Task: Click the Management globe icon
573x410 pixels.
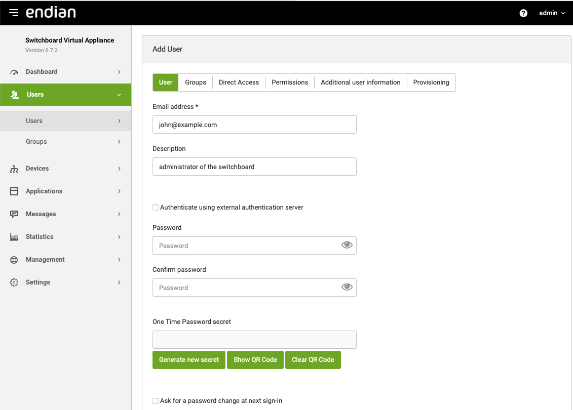Action: pyautogui.click(x=14, y=260)
